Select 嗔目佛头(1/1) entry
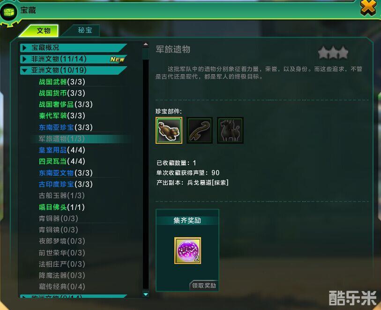This screenshot has height=310, width=381. tap(62, 207)
